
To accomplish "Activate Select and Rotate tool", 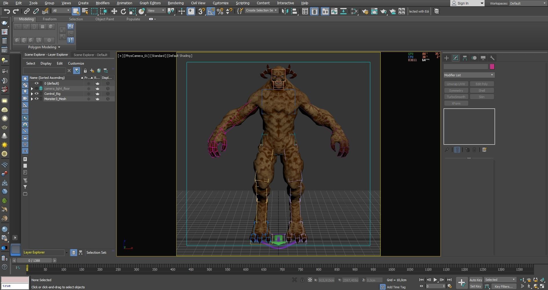I will [123, 11].
